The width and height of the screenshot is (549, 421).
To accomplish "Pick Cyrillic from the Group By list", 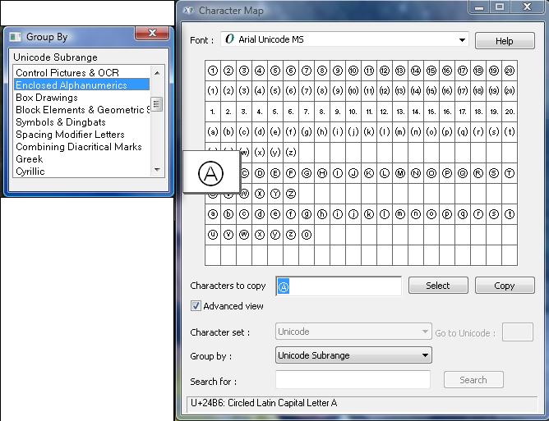I will tap(30, 172).
